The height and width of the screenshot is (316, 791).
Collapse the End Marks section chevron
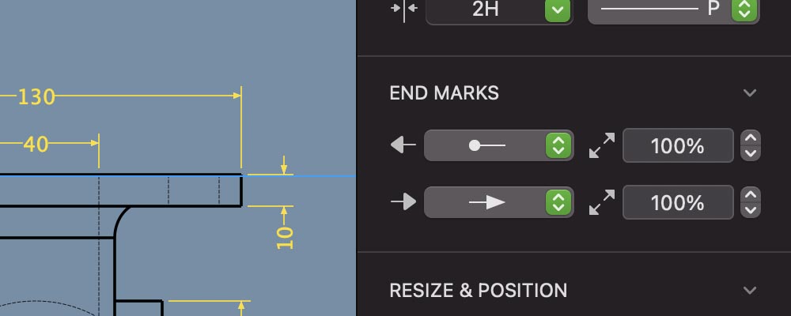click(750, 93)
